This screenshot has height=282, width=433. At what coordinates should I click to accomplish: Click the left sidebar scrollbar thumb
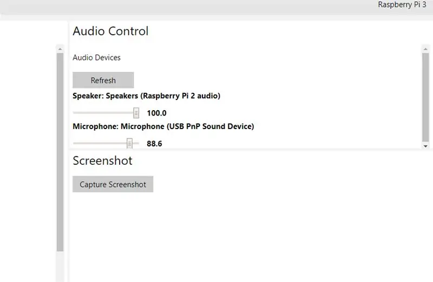coord(60,152)
